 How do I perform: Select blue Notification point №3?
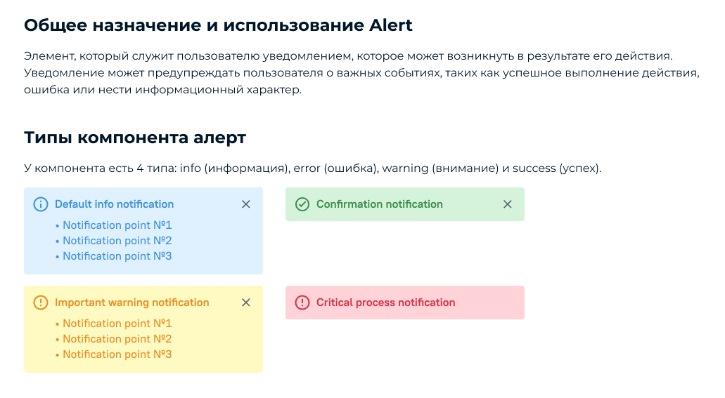click(x=117, y=256)
